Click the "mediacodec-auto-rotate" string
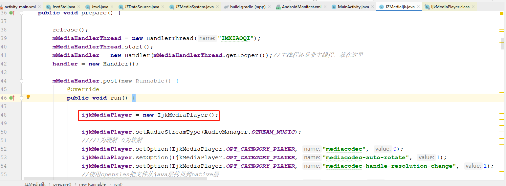The height and width of the screenshot is (186, 506). click(366, 158)
